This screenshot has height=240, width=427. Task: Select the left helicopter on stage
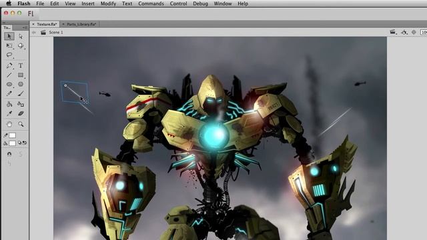105,94
